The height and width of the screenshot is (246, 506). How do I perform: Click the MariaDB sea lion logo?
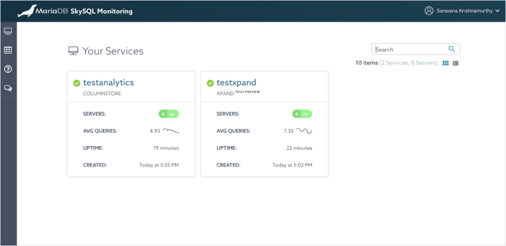click(26, 11)
